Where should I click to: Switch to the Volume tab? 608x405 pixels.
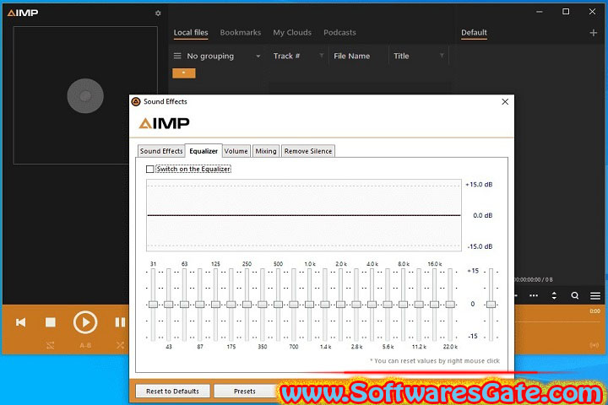click(236, 151)
